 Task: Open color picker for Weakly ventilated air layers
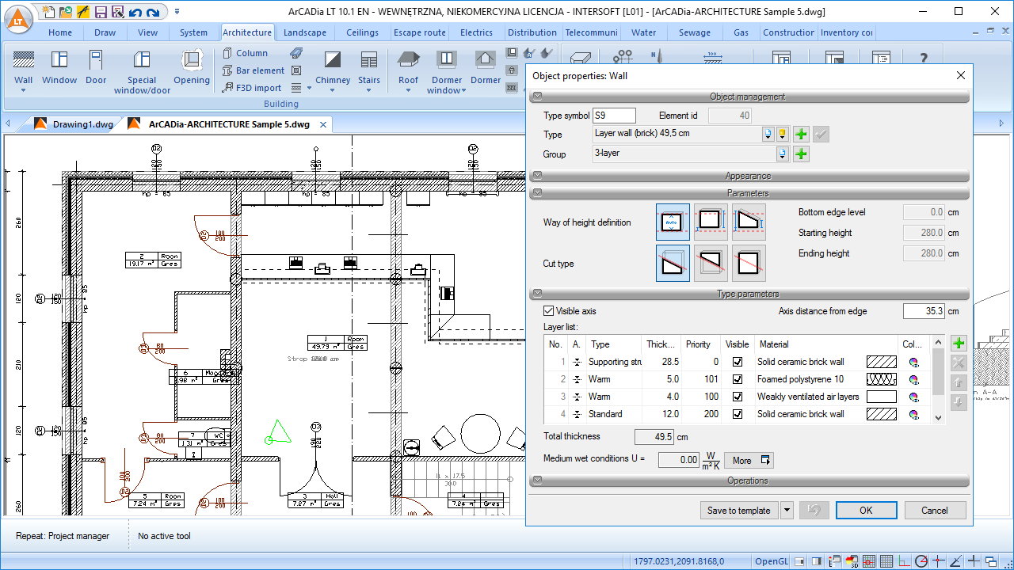click(913, 397)
